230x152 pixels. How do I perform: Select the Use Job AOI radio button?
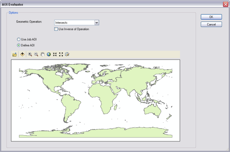pos(19,39)
